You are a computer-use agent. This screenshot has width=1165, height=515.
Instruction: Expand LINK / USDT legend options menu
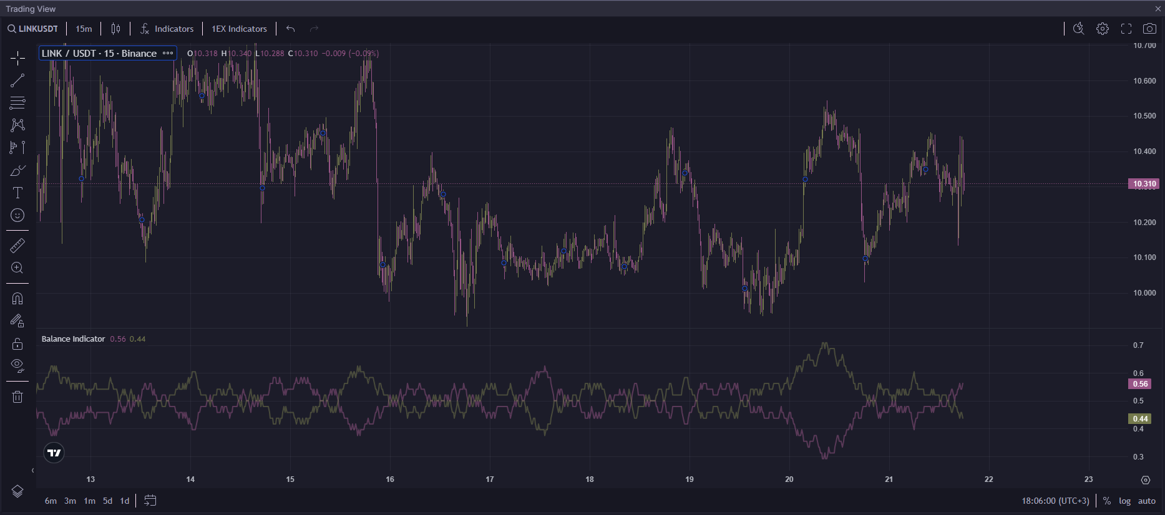(168, 53)
